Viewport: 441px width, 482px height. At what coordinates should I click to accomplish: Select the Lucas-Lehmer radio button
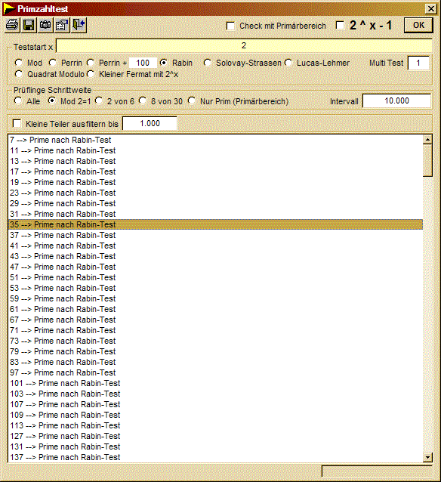pos(288,63)
